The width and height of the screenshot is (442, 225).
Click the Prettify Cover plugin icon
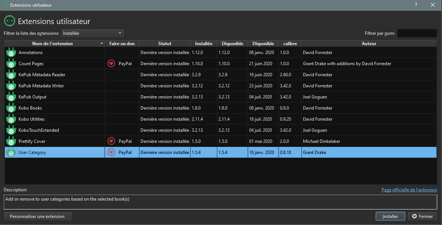(x=11, y=141)
